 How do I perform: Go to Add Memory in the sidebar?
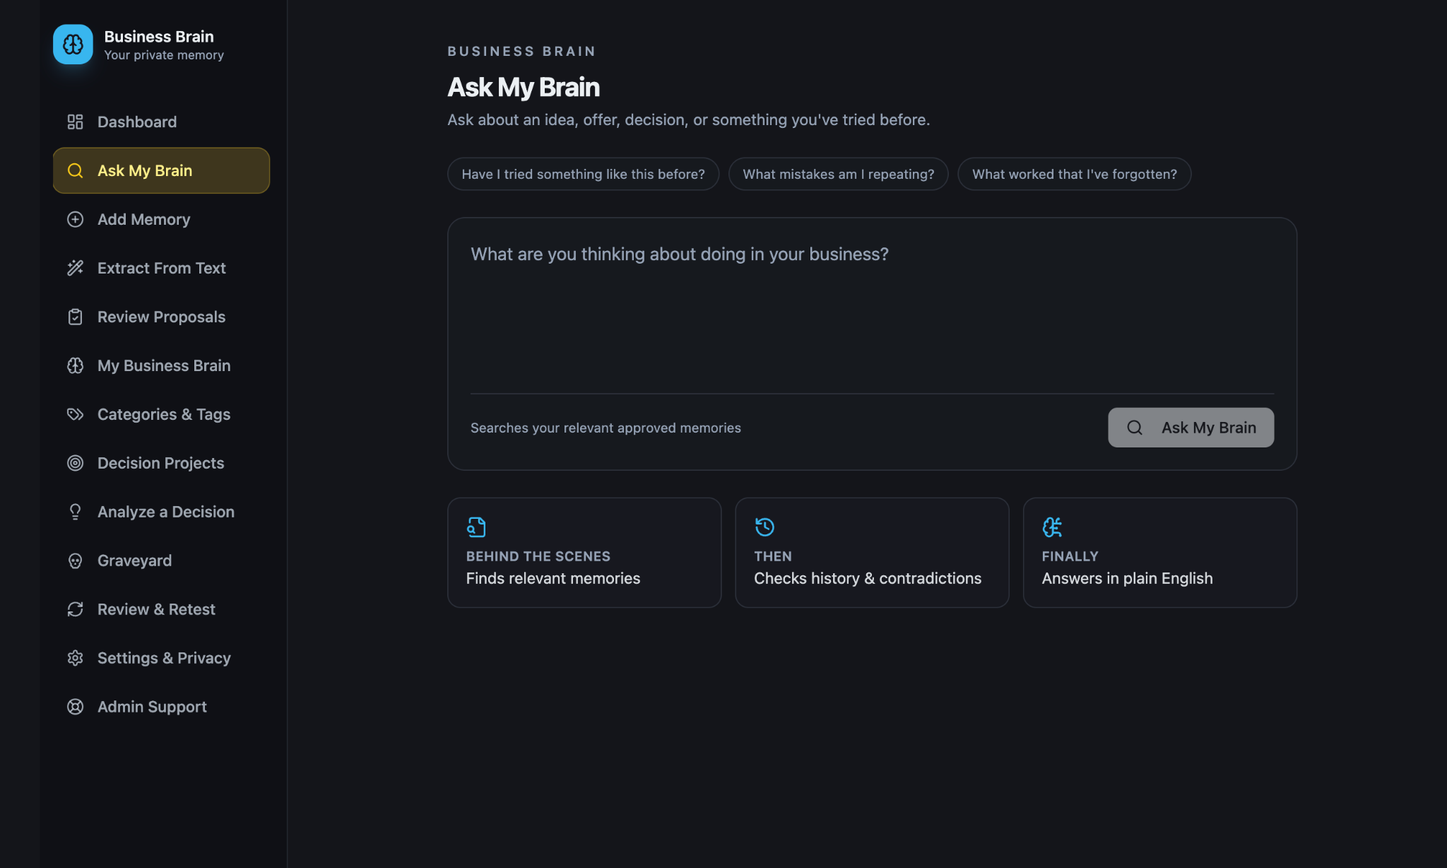point(161,219)
